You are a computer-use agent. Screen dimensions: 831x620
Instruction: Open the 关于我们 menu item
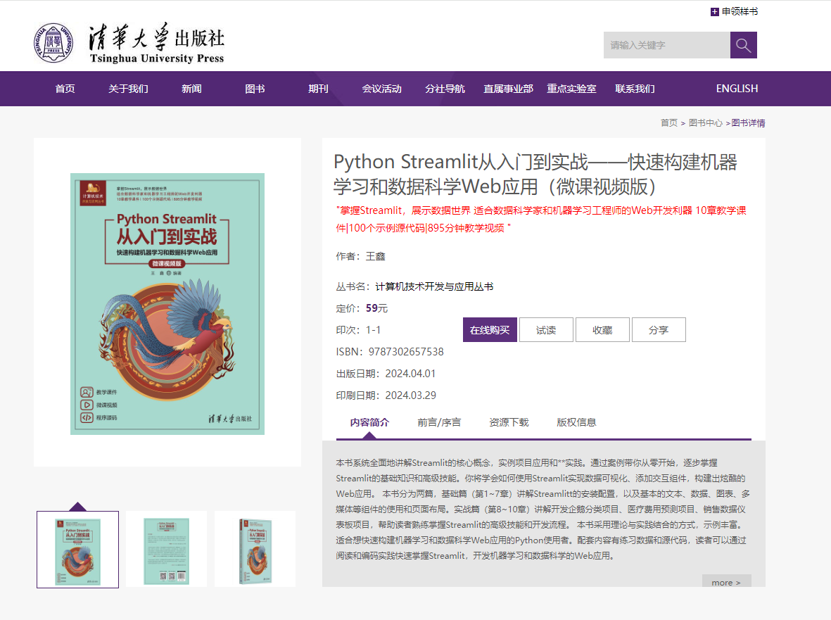[x=128, y=89]
